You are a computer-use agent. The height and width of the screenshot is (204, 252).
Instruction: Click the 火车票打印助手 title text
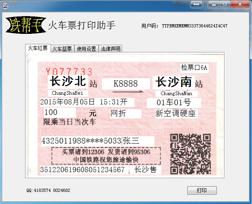click(x=82, y=25)
